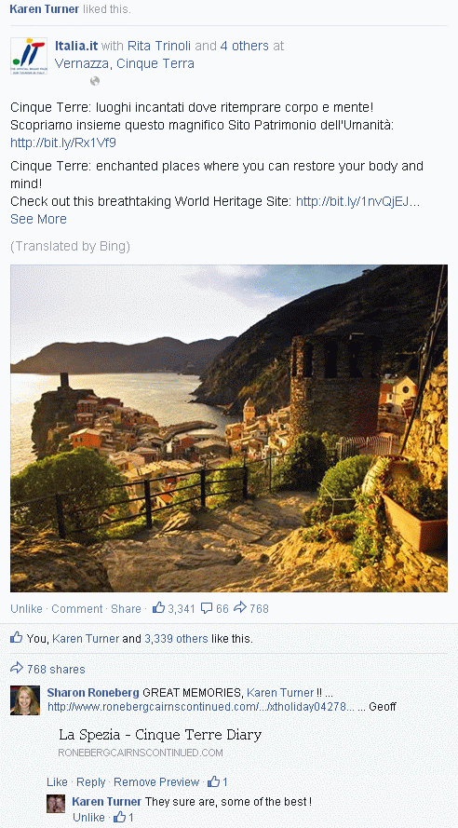Click Karen Turner's small comment avatar
The image size is (458, 828).
point(56,803)
